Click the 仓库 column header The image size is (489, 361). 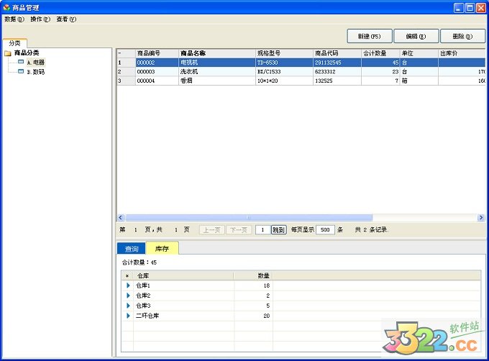[x=183, y=275]
